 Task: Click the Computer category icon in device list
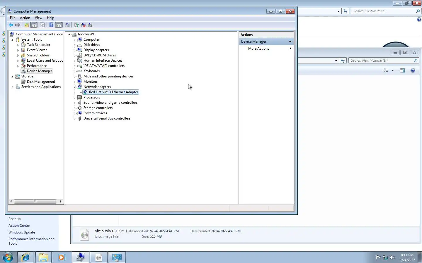[79, 39]
